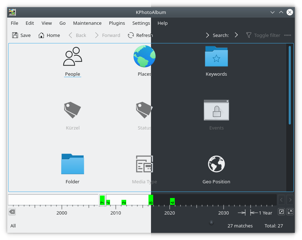This screenshot has height=240, width=302.
Task: Open the Maintenance menu
Action: 87,23
